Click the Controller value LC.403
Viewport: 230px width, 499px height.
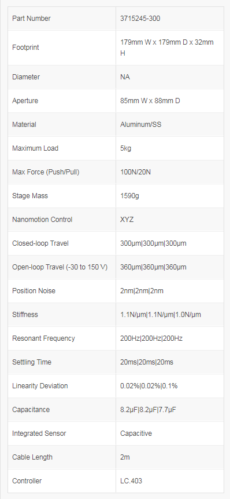click(x=131, y=481)
